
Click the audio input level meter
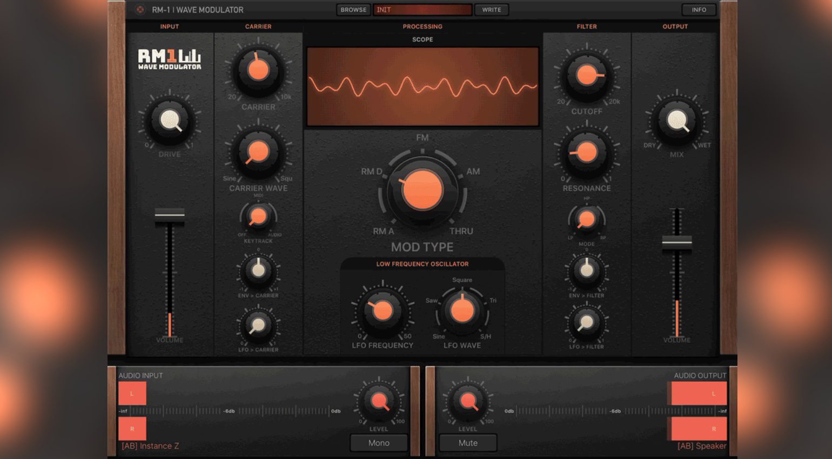(x=230, y=411)
